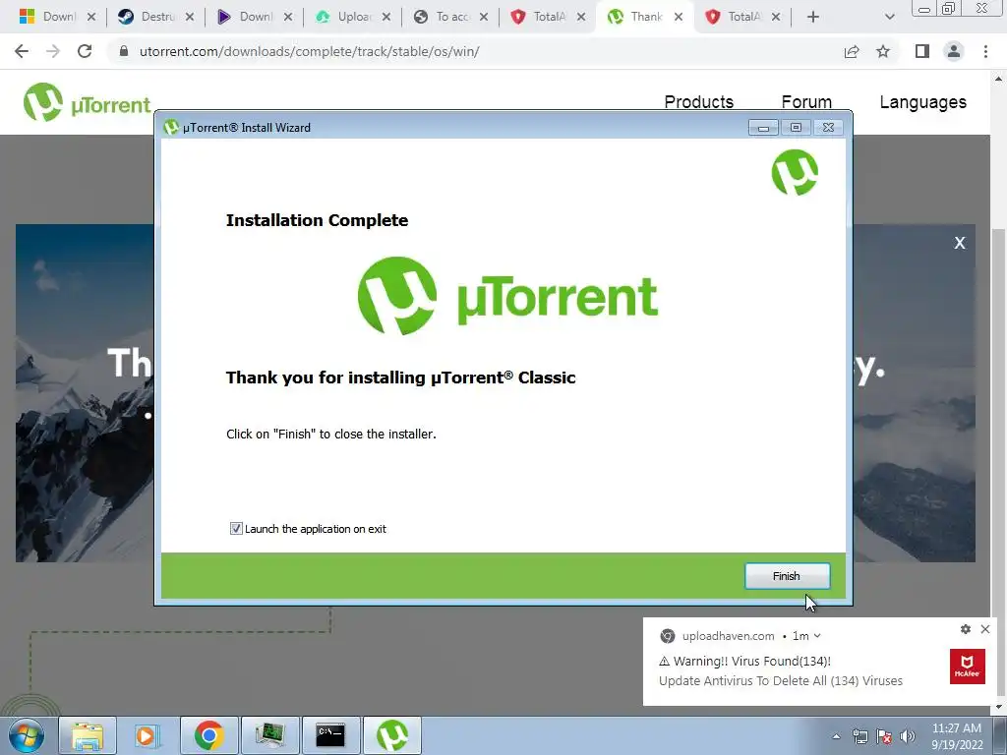Click the address bar showing the utorrent.com URL
The image size is (1007, 755).
point(309,51)
